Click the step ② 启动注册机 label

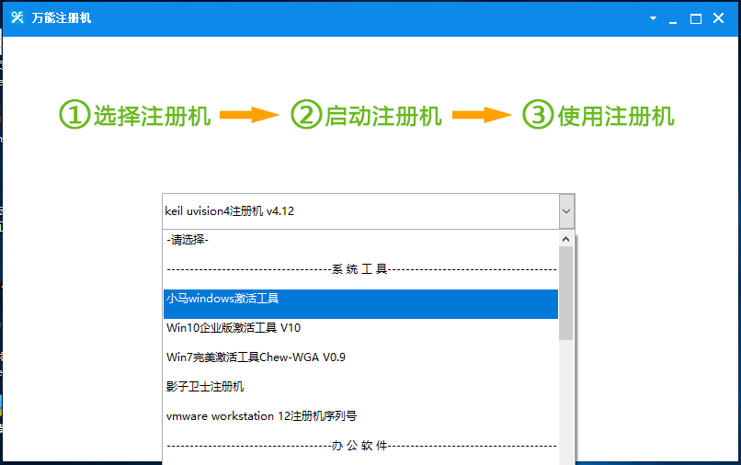(x=367, y=116)
